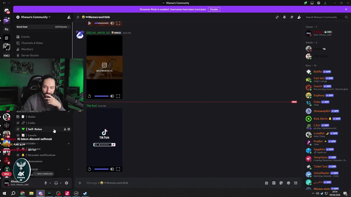351x197 pixels.
Task: Toggle fullscreen on TikTok video
Action: click(118, 169)
